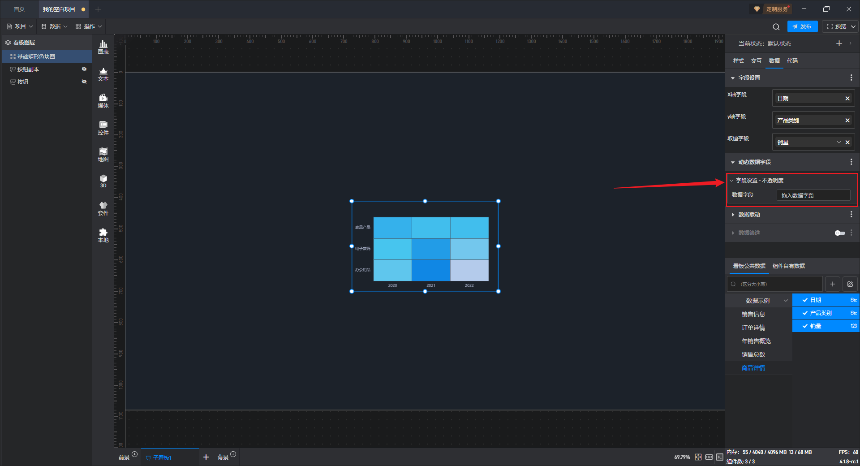Image resolution: width=860 pixels, height=466 pixels.
Task: Open a new tab with the plus icon
Action: tap(98, 9)
